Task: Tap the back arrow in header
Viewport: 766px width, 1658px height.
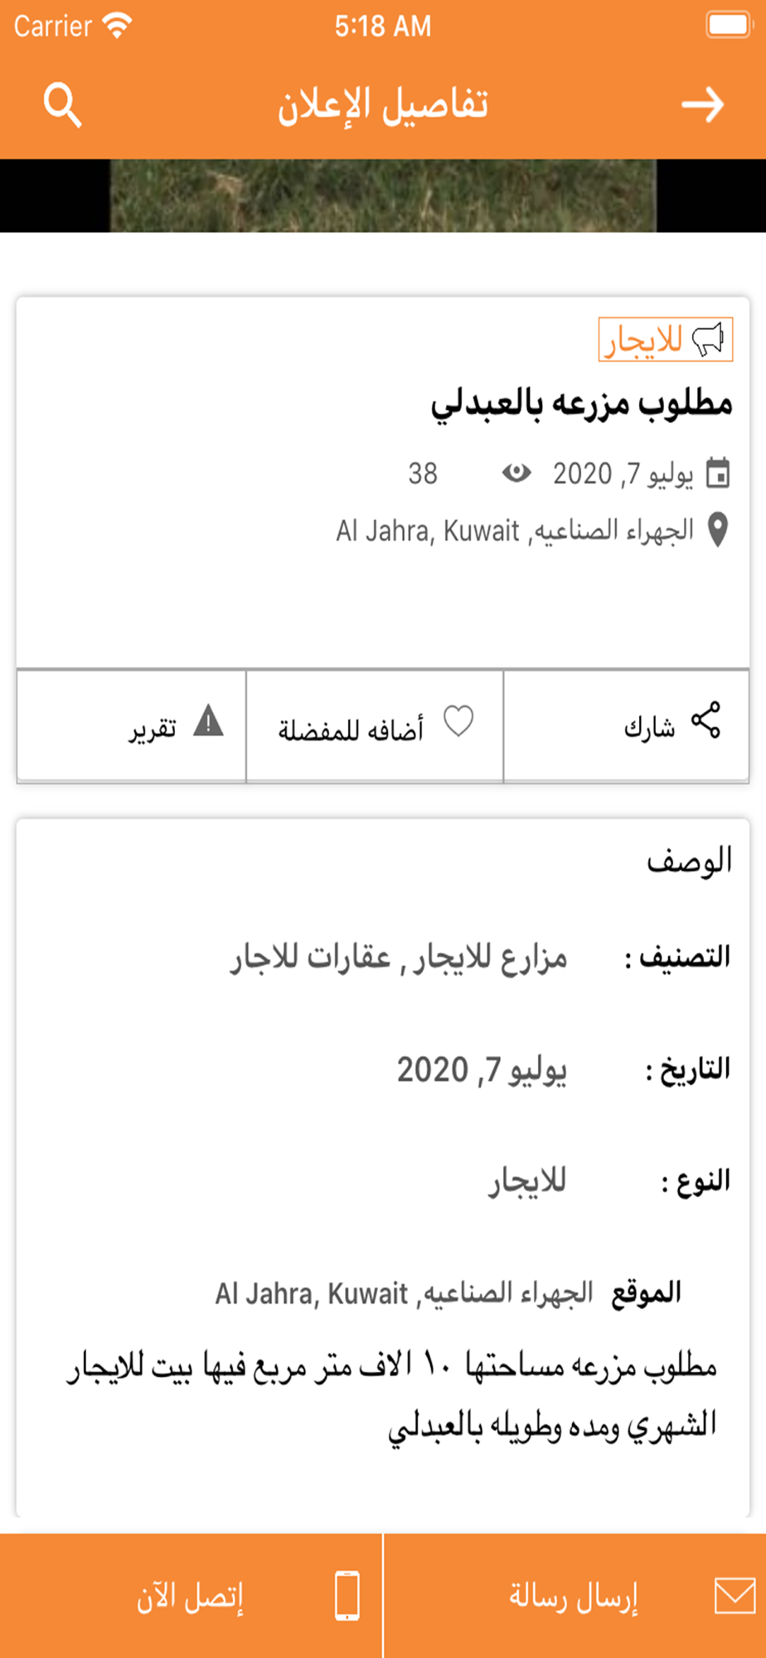Action: [702, 105]
